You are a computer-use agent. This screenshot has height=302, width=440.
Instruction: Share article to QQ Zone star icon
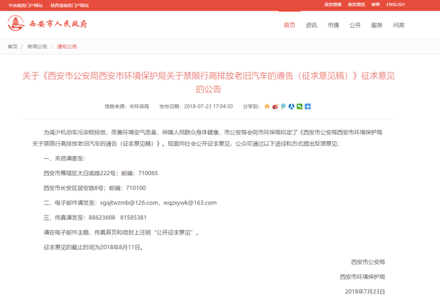click(x=267, y=106)
